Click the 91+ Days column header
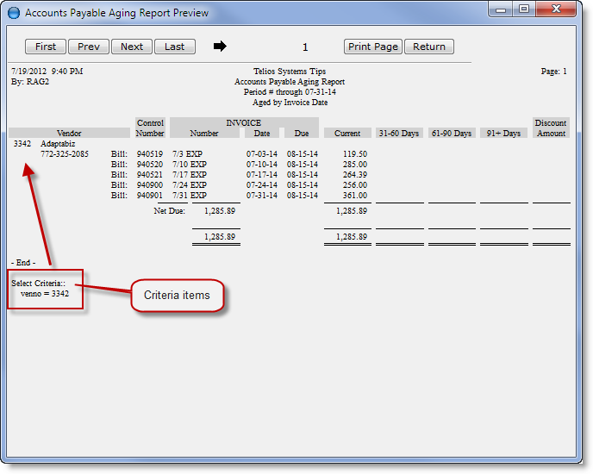This screenshot has width=593, height=474. 503,134
